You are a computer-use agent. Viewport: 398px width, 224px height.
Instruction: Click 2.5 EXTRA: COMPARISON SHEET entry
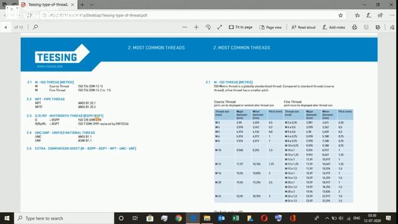pyautogui.click(x=81, y=148)
